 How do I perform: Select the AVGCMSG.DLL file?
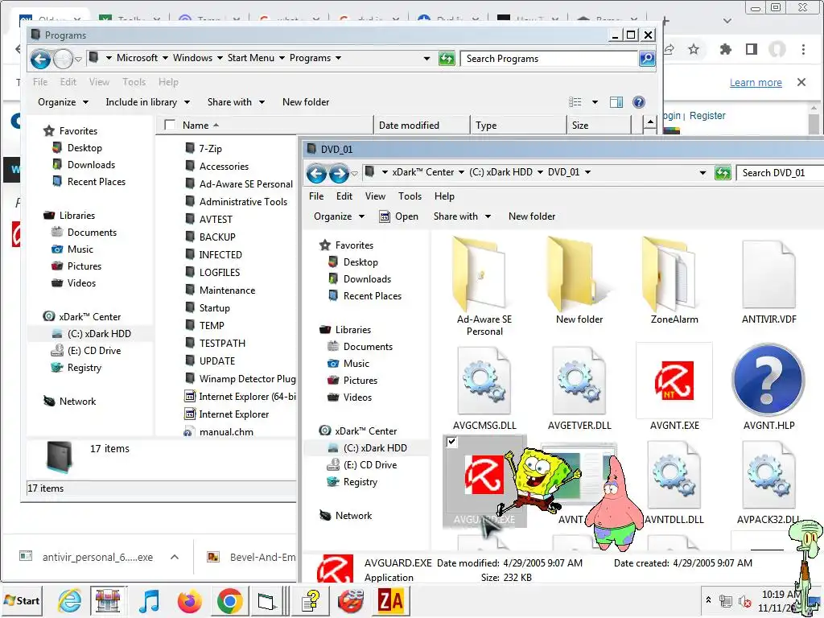pos(484,388)
